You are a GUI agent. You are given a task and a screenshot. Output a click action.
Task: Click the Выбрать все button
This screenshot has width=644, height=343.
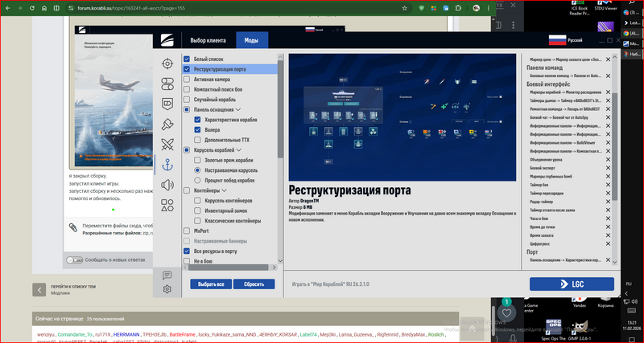[x=213, y=284]
